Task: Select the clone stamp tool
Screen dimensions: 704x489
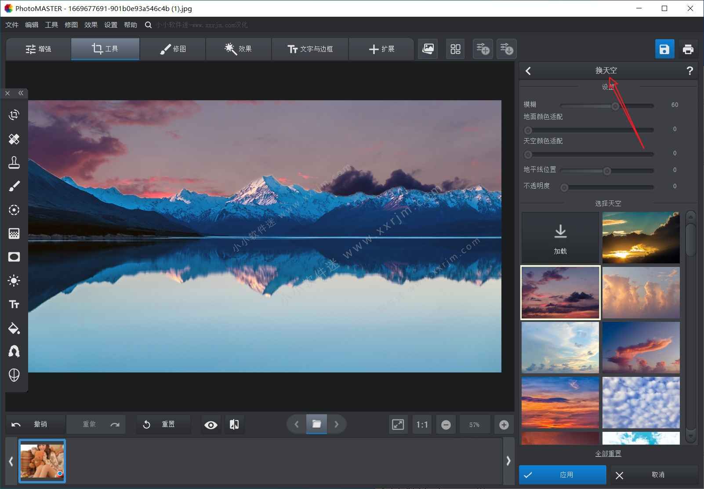Action: (14, 163)
